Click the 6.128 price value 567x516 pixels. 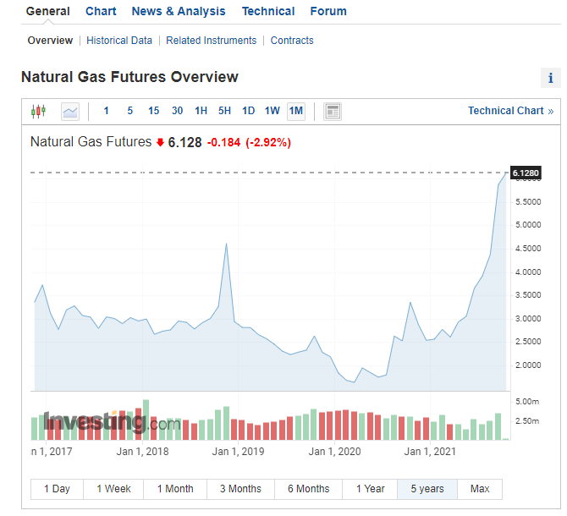184,142
